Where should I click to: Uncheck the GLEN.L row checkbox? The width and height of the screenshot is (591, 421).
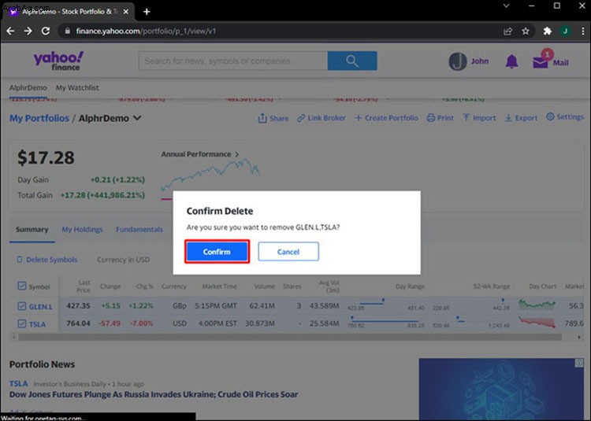click(x=22, y=306)
